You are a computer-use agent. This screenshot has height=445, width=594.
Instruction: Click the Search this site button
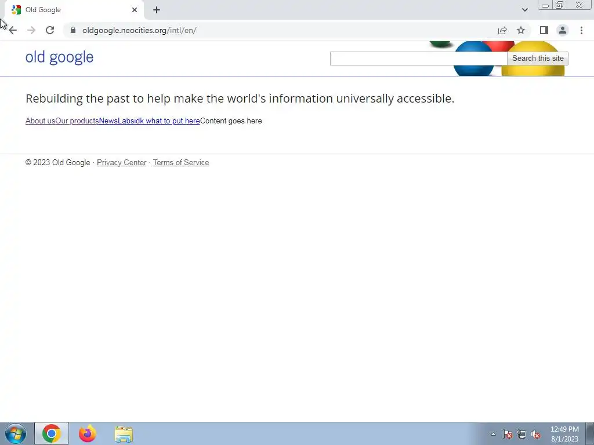point(538,59)
